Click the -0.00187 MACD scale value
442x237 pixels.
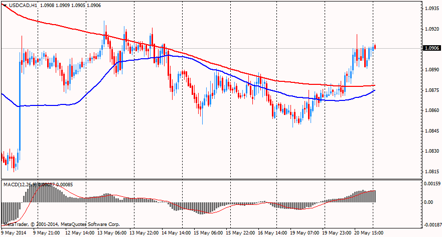pos(431,224)
